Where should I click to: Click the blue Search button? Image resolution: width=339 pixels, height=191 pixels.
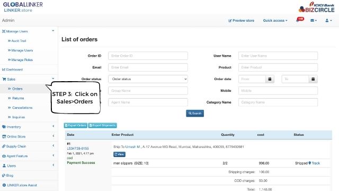point(195,113)
